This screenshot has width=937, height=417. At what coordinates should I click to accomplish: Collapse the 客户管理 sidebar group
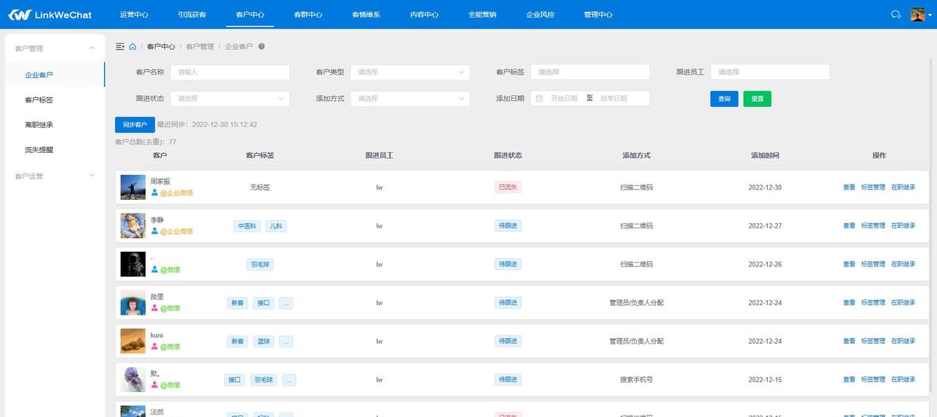55,48
